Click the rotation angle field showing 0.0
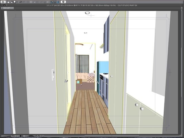Image resolution: width=184 pixels, height=138 pixels. [x=24, y=136]
